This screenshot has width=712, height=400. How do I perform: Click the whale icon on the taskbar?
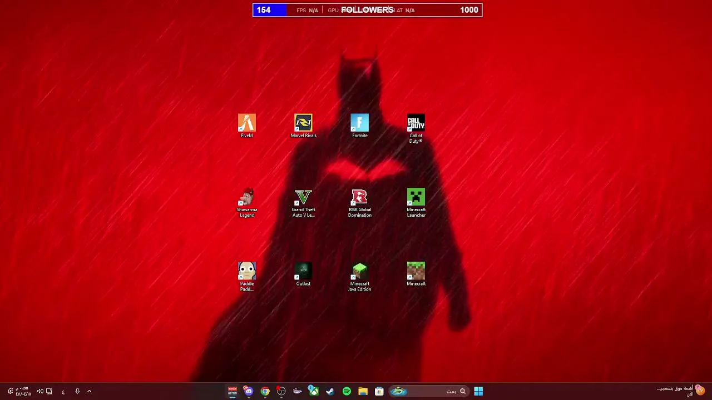pos(298,391)
